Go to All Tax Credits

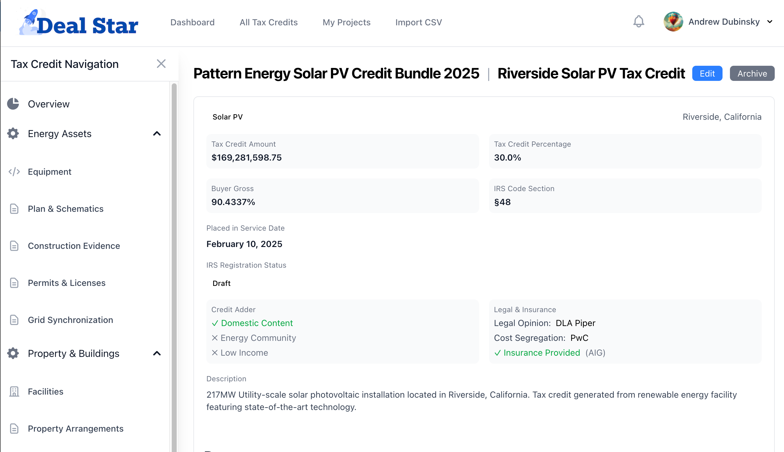point(268,22)
